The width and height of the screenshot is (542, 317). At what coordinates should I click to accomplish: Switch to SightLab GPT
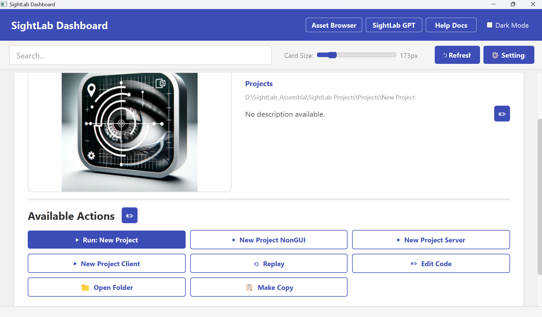pos(394,25)
